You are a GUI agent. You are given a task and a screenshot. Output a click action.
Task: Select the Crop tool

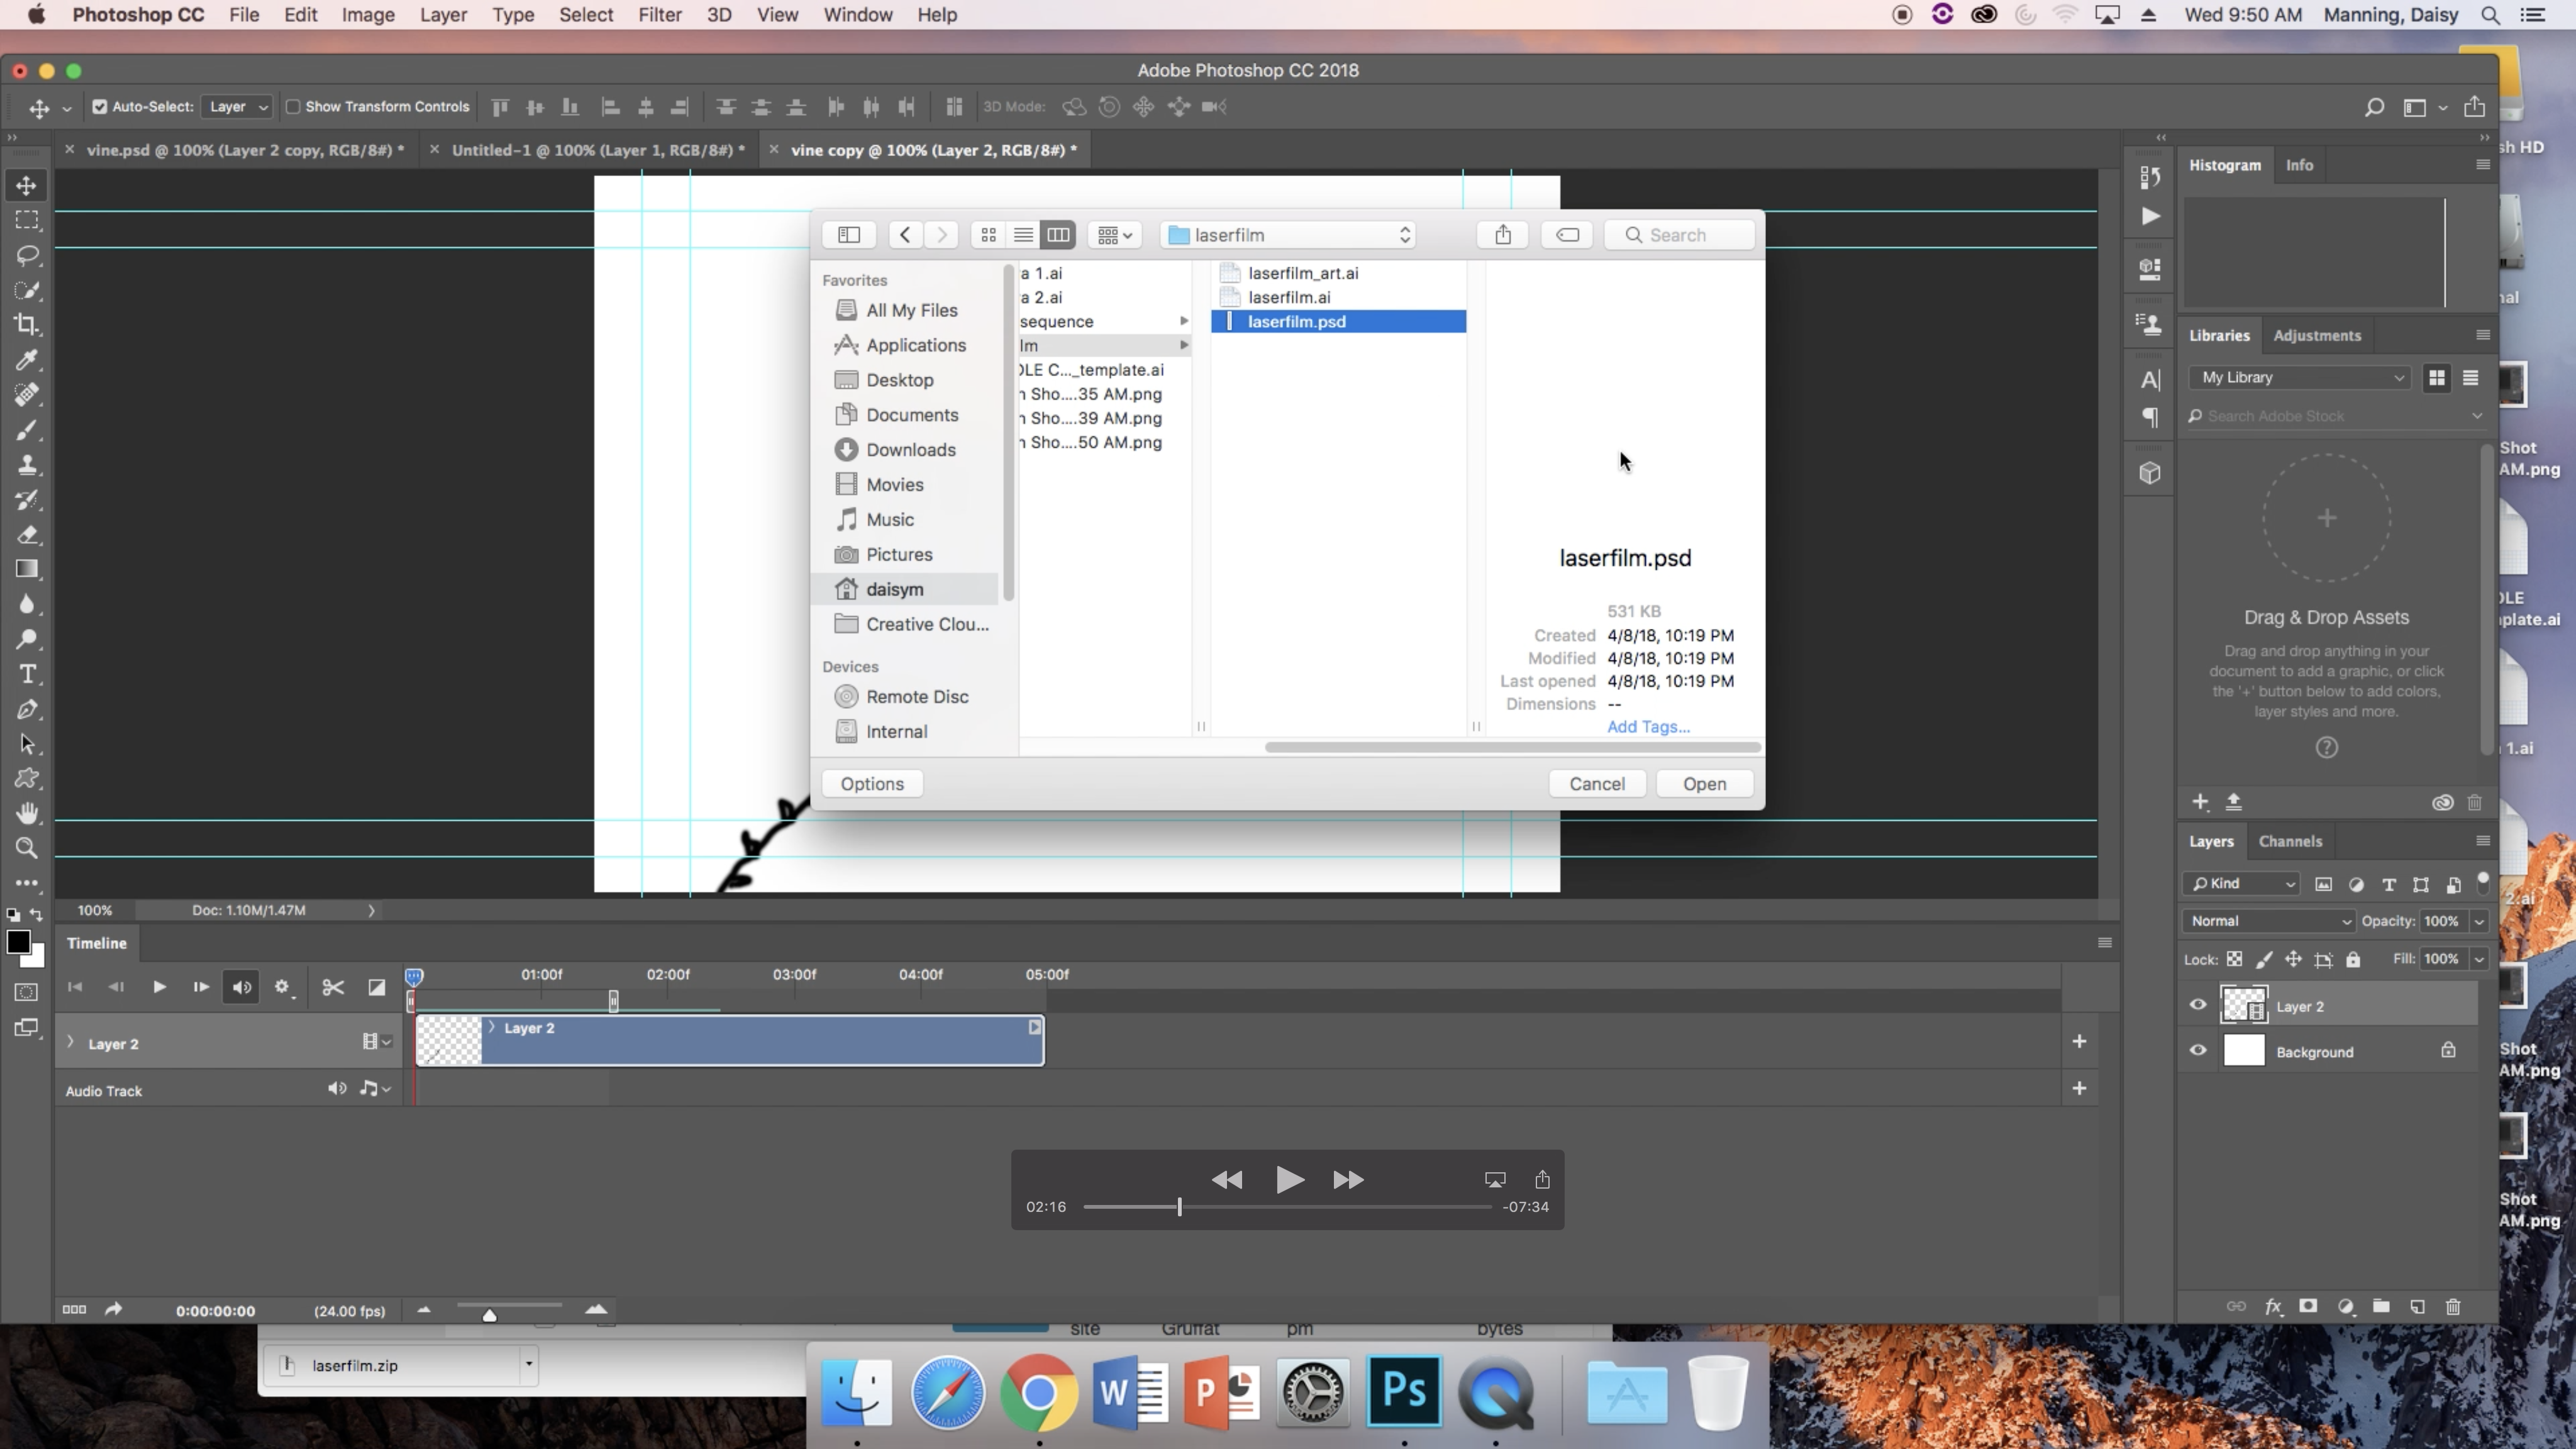tap(27, 324)
